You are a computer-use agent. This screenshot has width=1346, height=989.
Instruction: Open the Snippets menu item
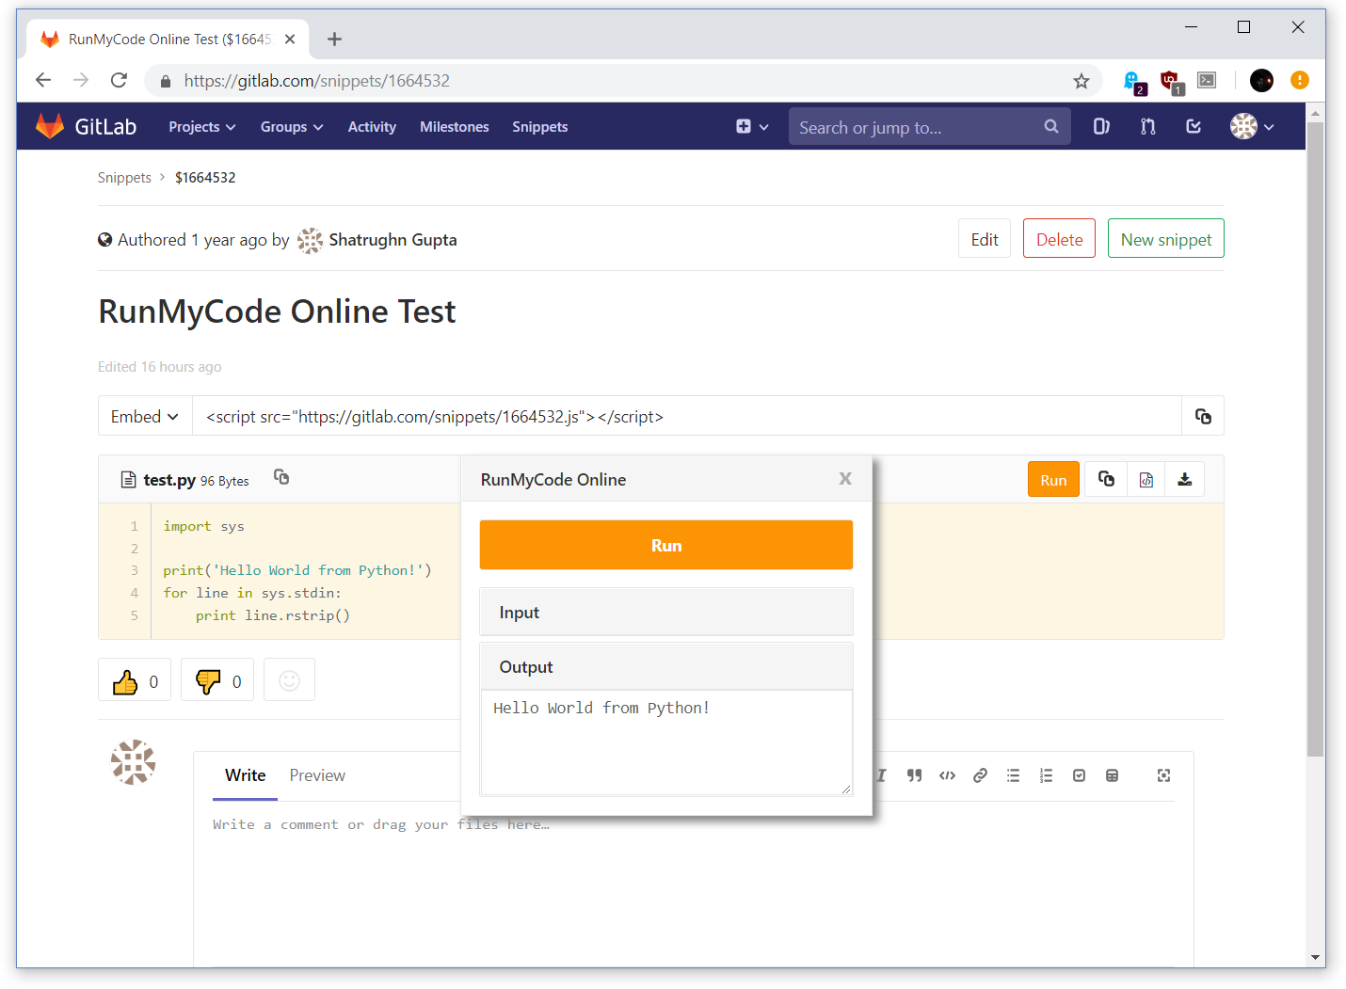[x=540, y=126]
